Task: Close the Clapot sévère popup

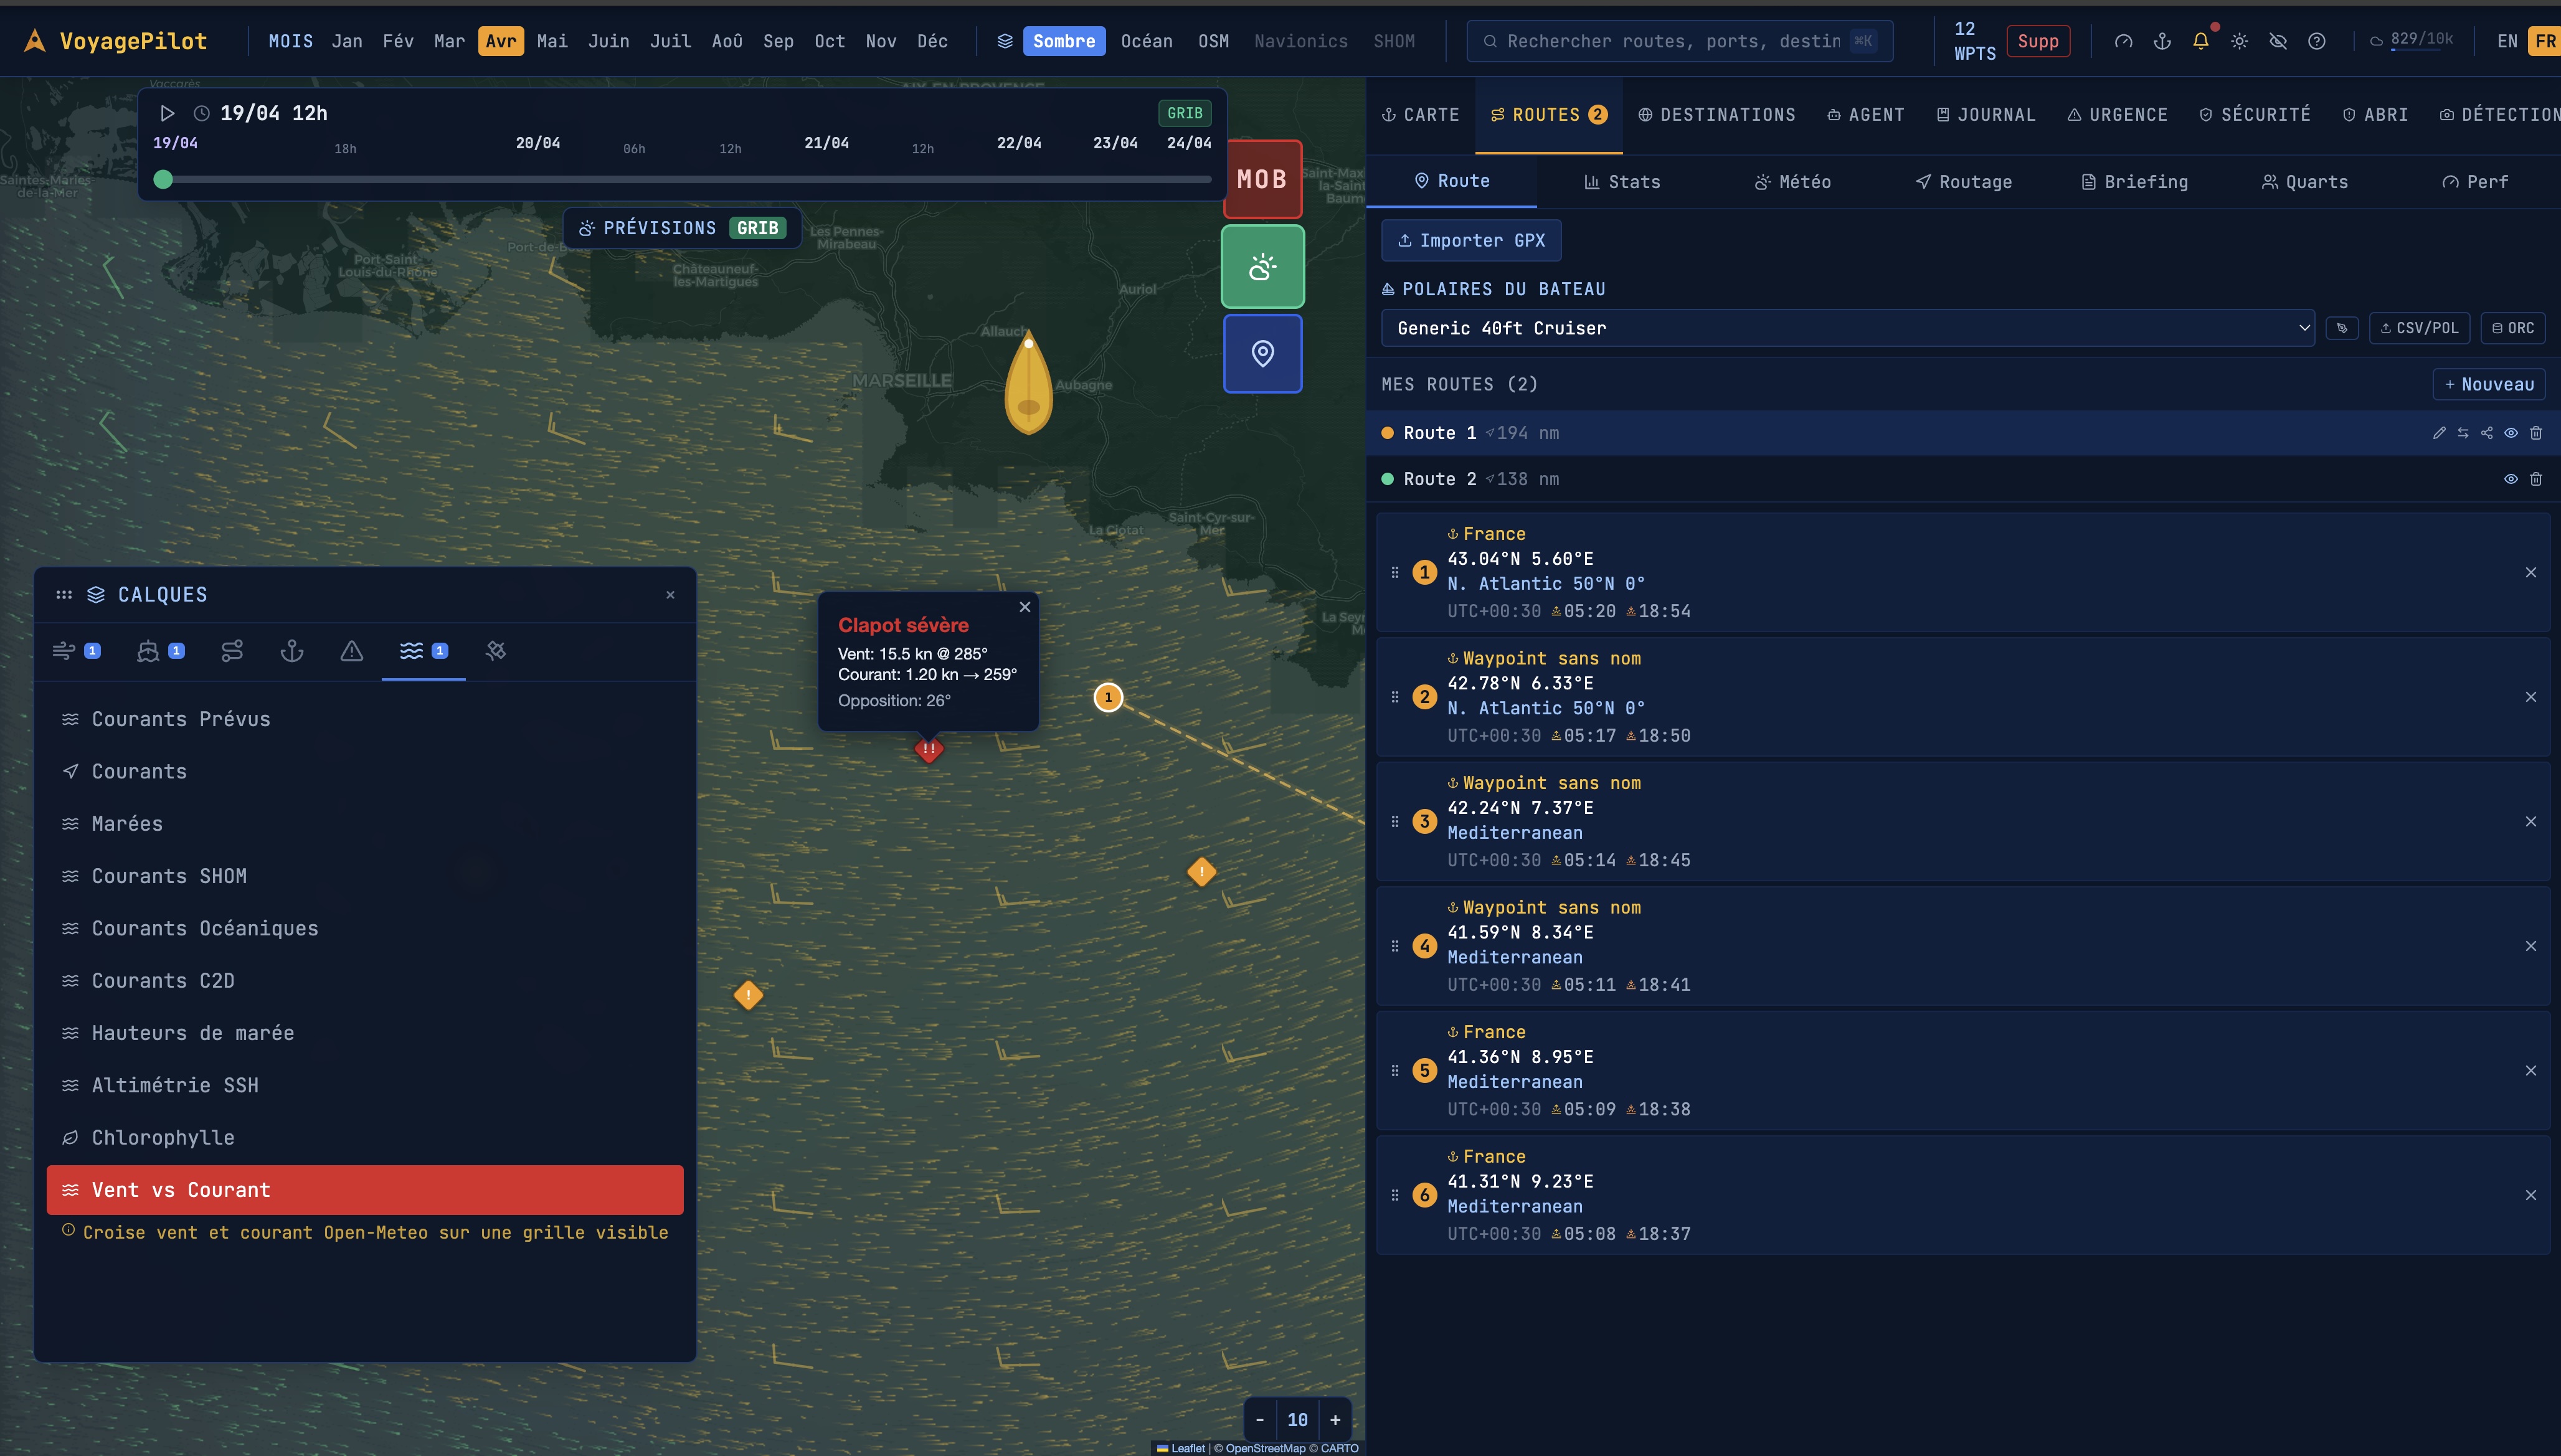Action: point(1025,607)
